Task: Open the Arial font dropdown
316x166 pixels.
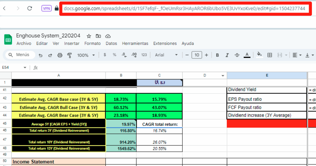Action: [166, 55]
